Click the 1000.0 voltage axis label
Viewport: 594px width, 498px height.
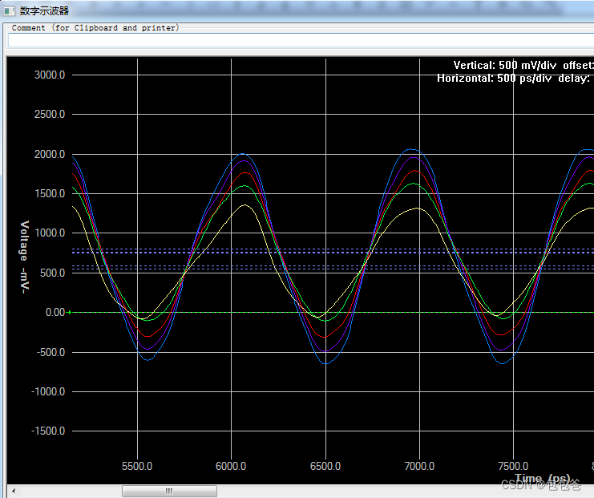tap(50, 233)
